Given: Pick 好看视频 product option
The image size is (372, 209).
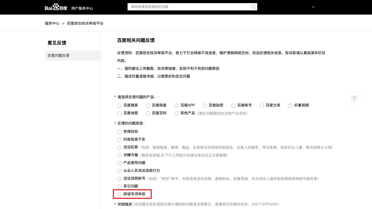Looking at the screenshot, I should pos(290,106).
